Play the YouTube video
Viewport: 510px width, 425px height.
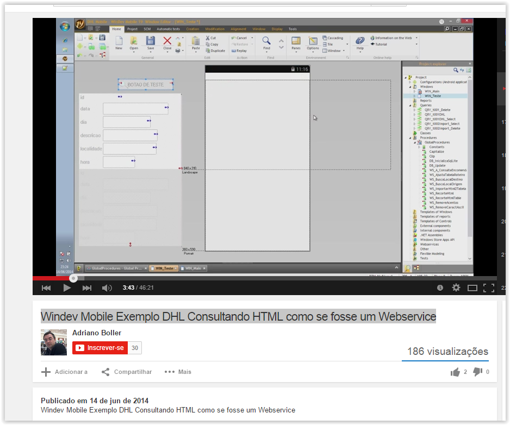coord(67,288)
